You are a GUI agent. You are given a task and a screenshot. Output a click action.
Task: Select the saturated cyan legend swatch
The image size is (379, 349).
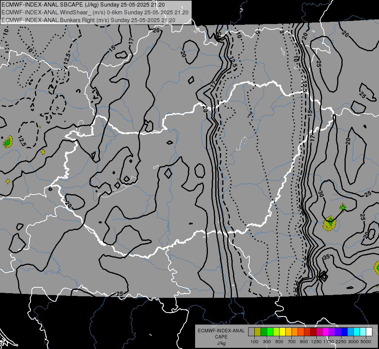point(357,332)
